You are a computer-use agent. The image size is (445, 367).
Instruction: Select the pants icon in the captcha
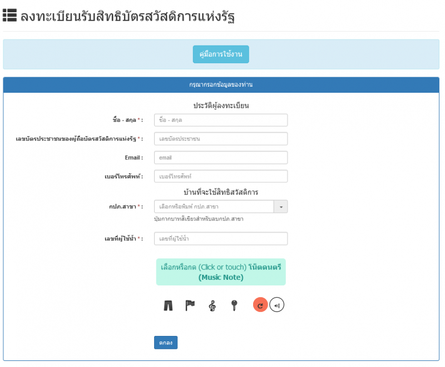(x=168, y=305)
